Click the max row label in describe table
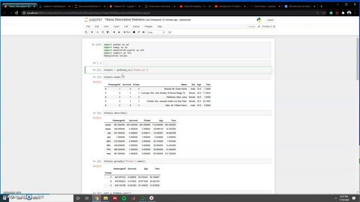360x202 pixels. coord(109,154)
